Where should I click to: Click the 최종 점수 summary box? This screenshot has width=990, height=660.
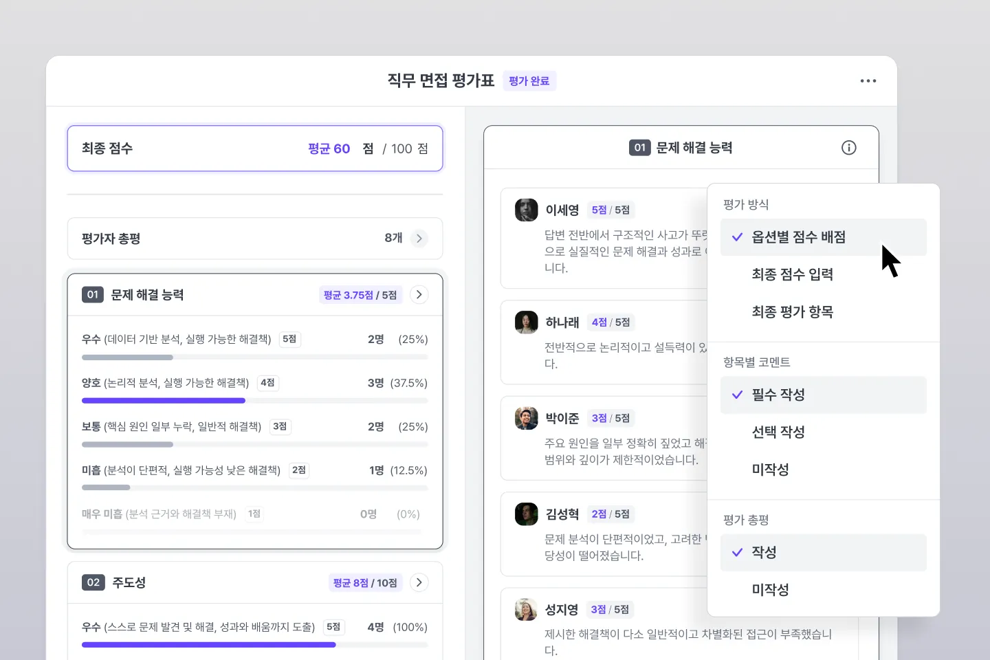(255, 148)
